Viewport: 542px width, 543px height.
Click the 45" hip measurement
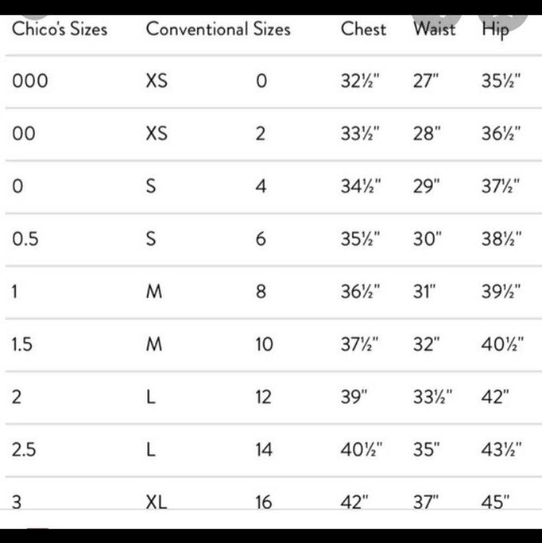[x=496, y=502]
